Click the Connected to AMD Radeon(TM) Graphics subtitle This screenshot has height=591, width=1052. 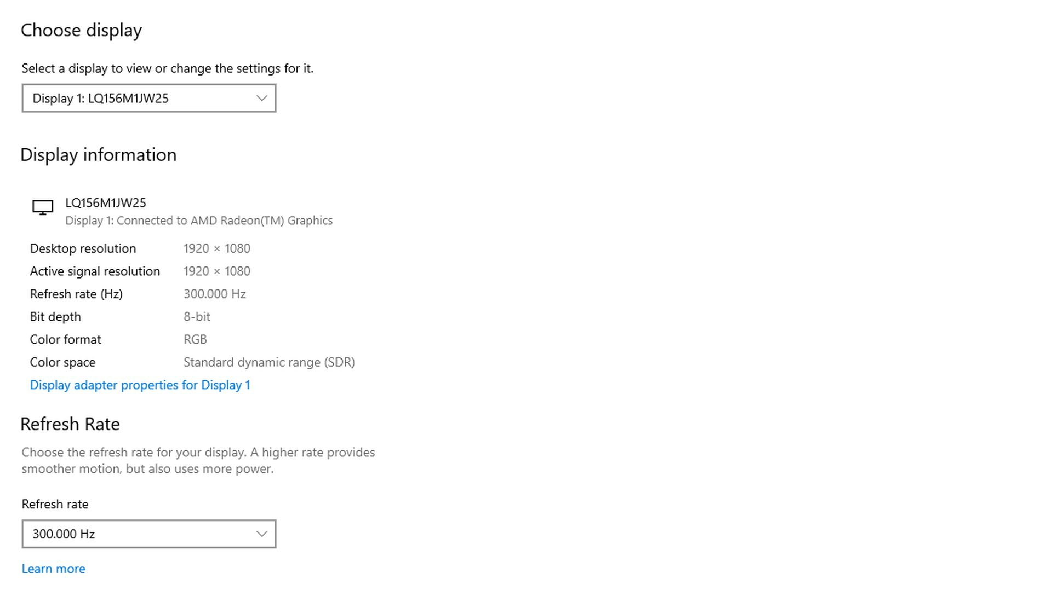[199, 221]
